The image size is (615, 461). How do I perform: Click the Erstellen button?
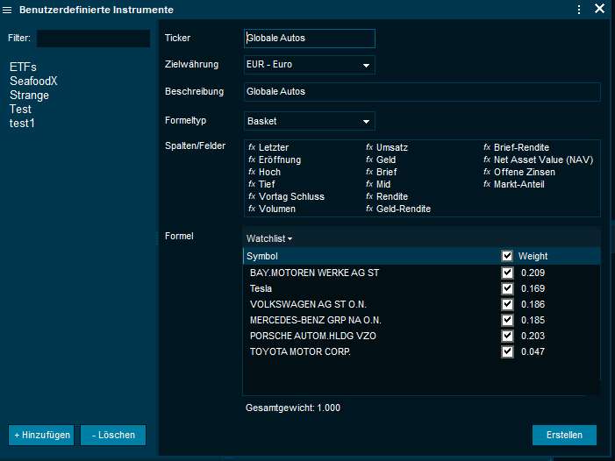click(564, 436)
